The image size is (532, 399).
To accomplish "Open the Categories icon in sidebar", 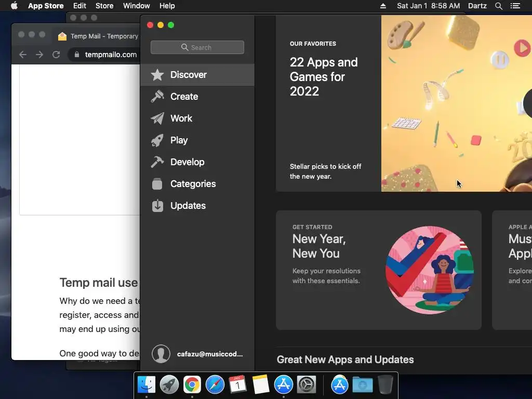I will pyautogui.click(x=157, y=184).
